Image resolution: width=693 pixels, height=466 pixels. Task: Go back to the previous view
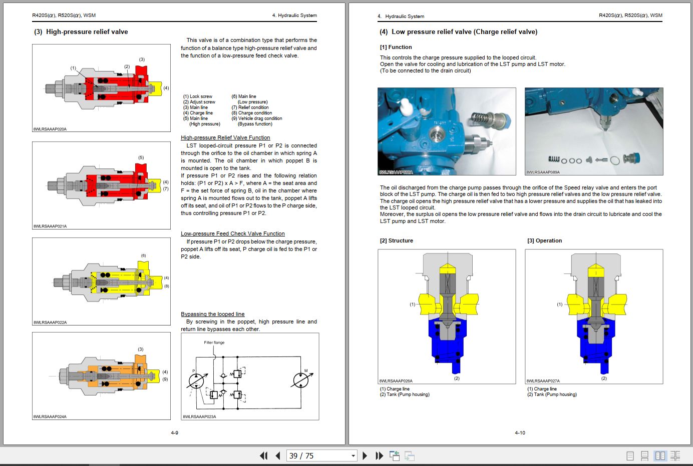tap(394, 455)
